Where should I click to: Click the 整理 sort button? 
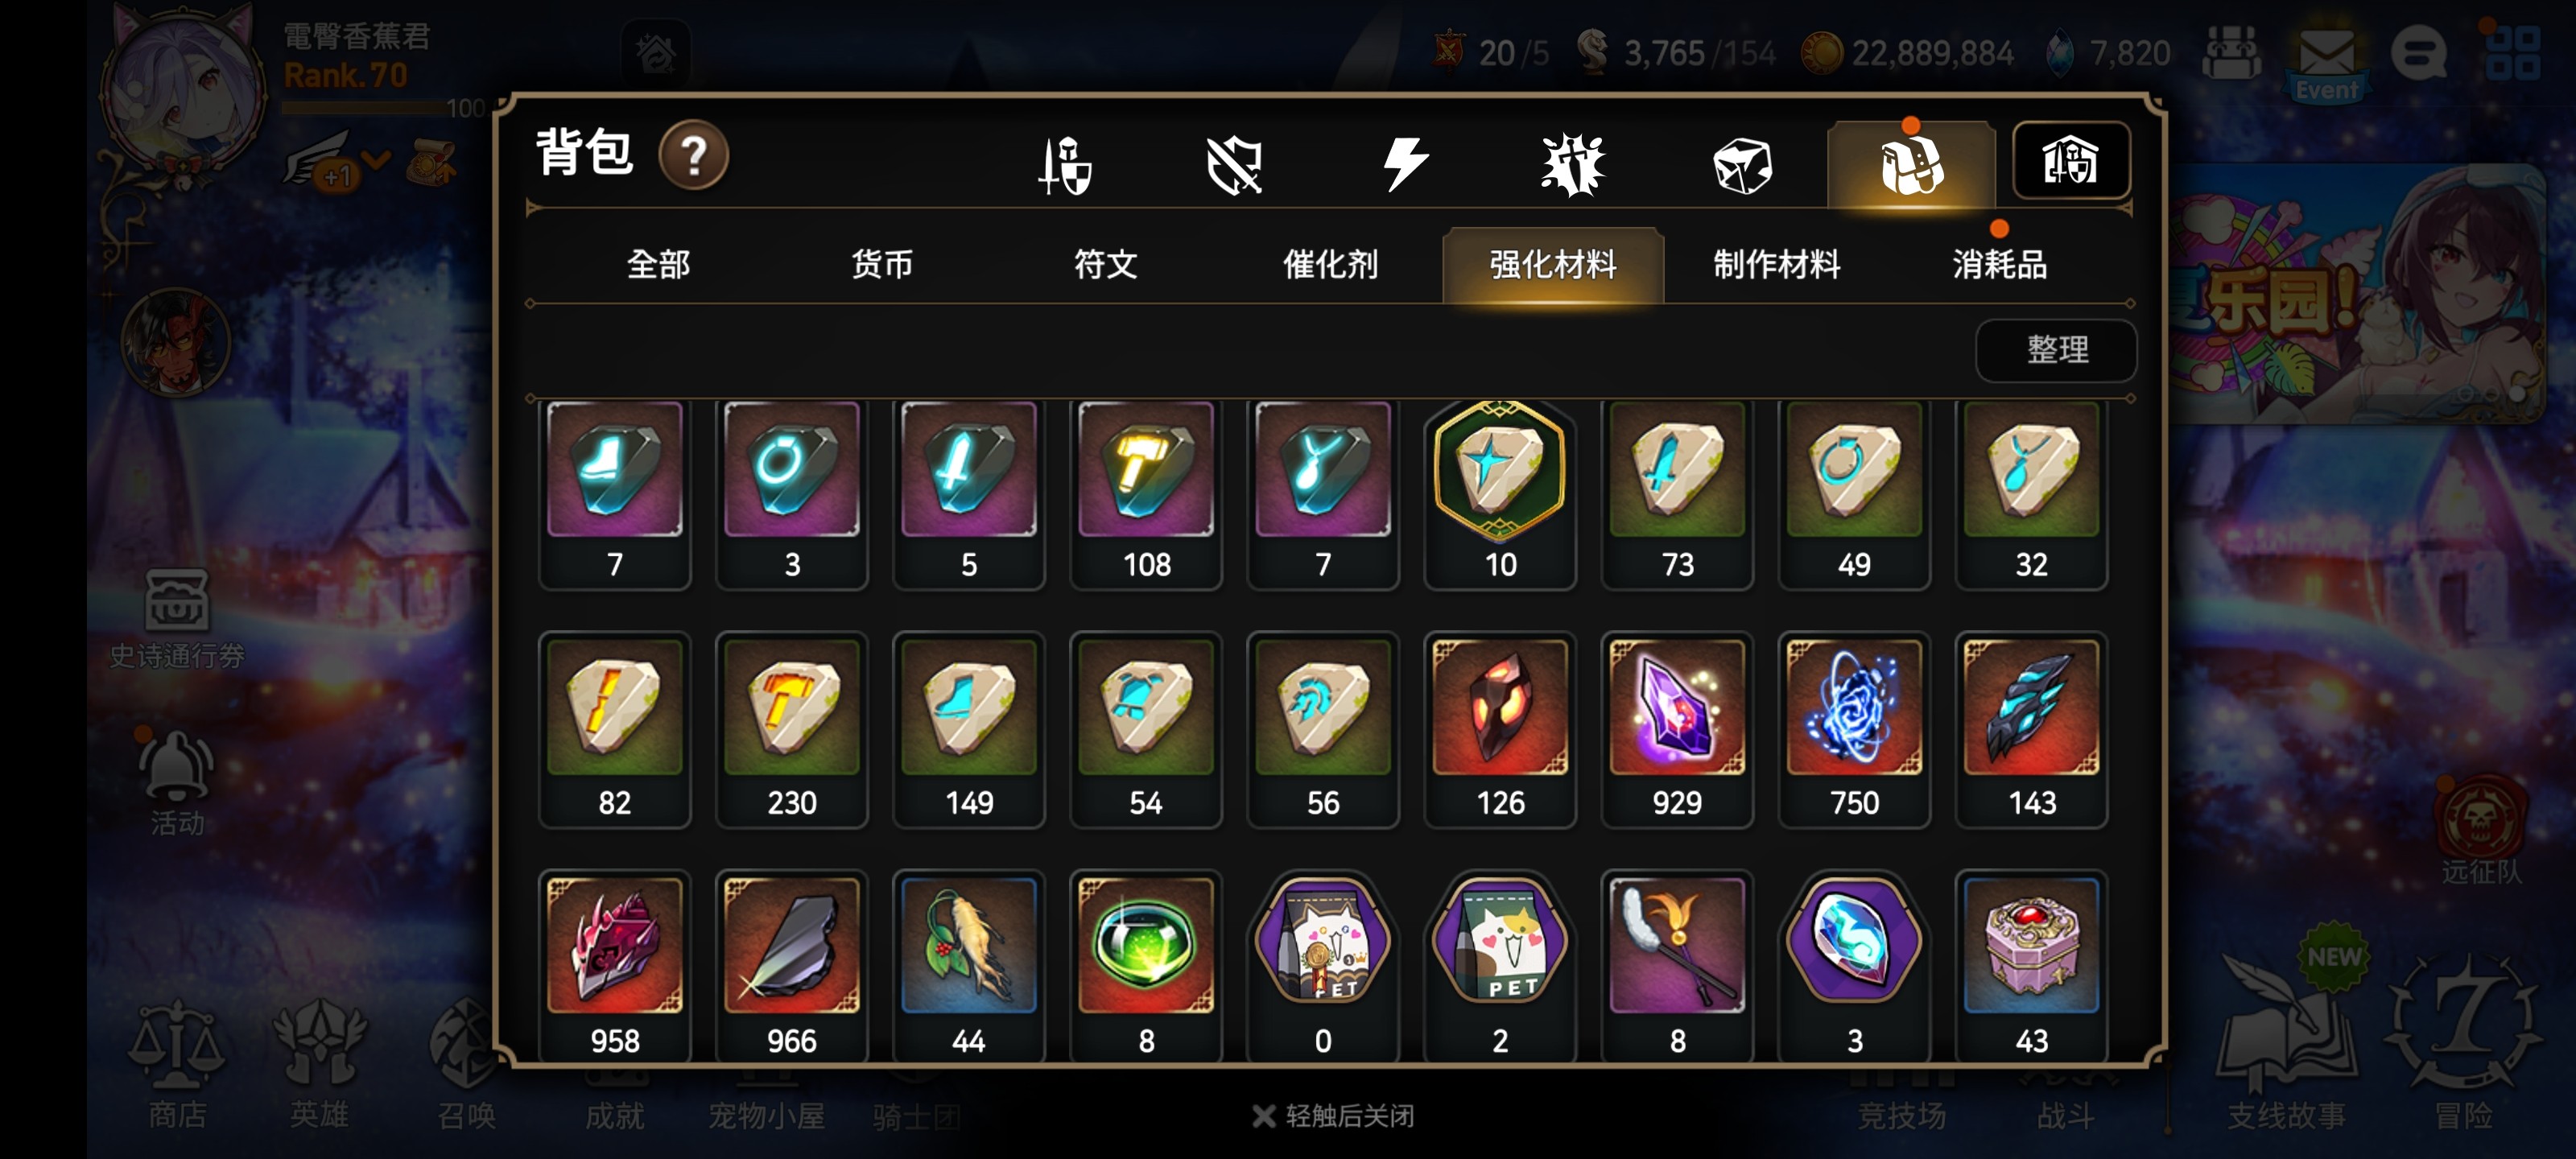2056,350
